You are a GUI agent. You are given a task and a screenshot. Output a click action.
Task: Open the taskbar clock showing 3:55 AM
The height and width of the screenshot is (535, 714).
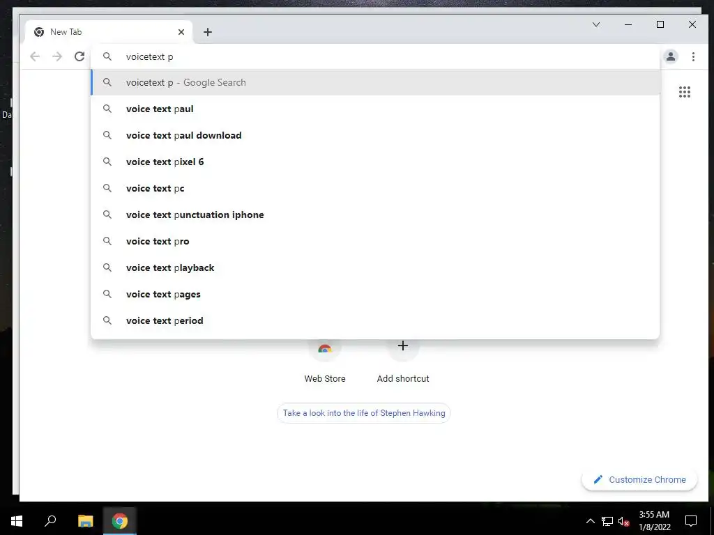pos(654,521)
